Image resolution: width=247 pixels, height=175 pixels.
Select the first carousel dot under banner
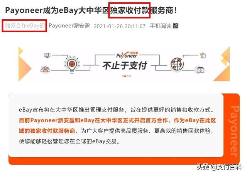point(123,76)
